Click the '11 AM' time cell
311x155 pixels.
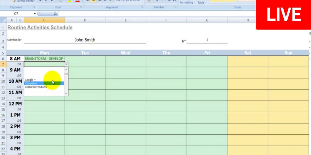15,93
